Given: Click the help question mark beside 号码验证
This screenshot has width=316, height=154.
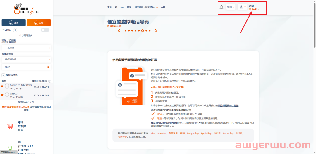Looking at the screenshot, I should (x=15, y=30).
